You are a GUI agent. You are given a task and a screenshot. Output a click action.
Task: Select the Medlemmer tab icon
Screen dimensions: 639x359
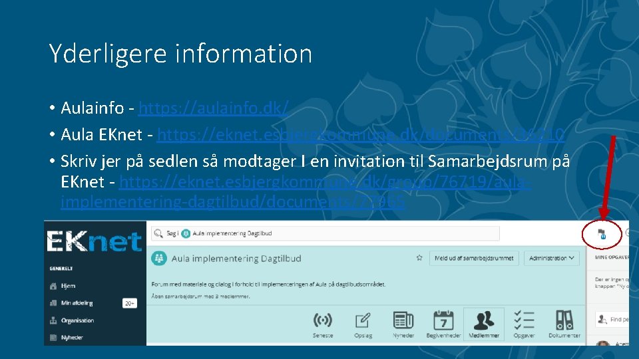(x=484, y=320)
